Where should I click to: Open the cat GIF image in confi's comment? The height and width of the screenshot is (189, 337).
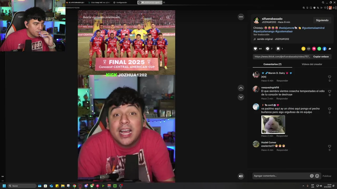click(273, 124)
